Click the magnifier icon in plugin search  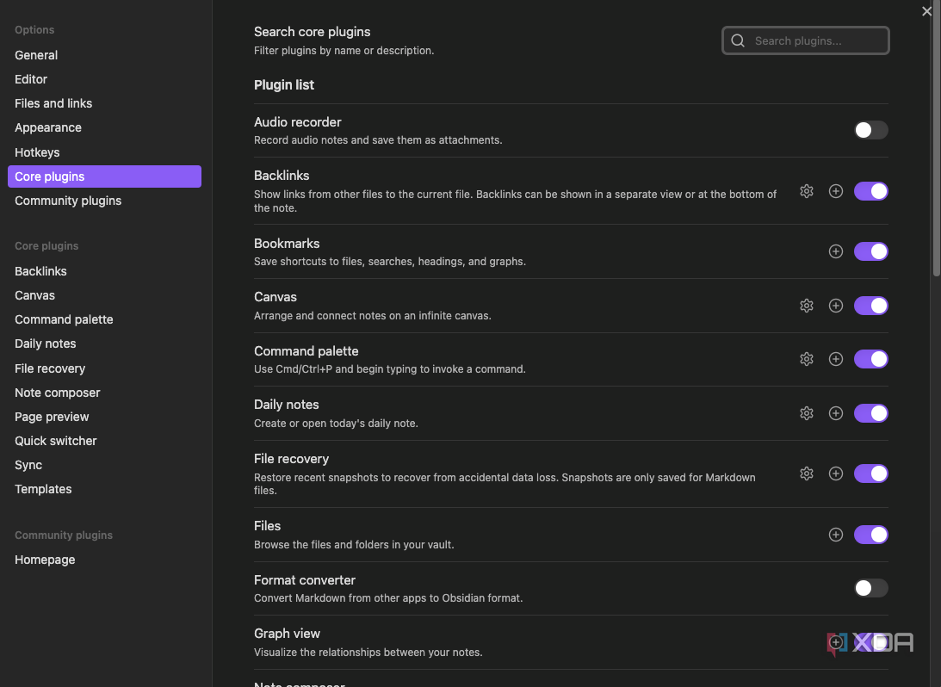738,40
